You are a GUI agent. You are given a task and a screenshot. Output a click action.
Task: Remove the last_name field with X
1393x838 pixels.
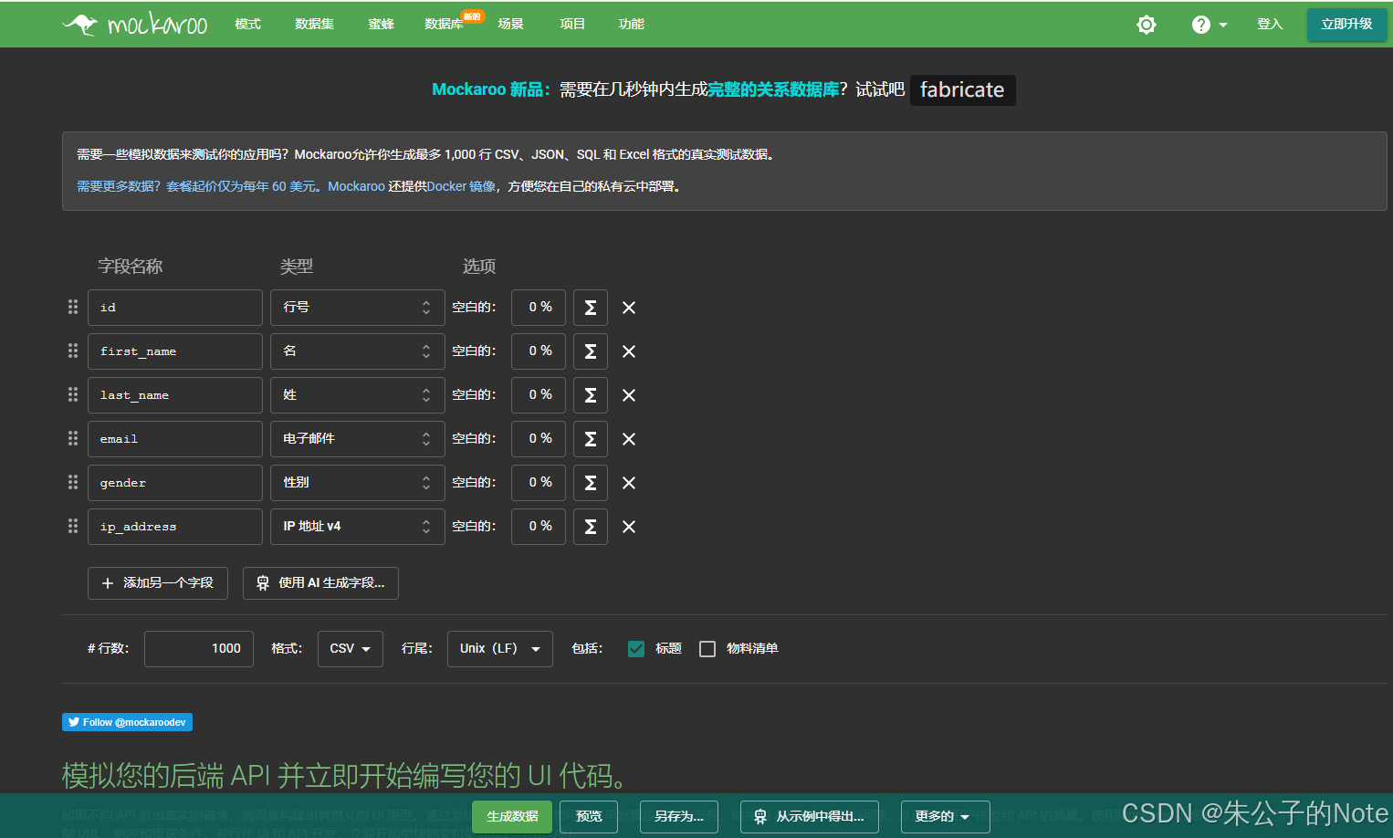tap(629, 395)
